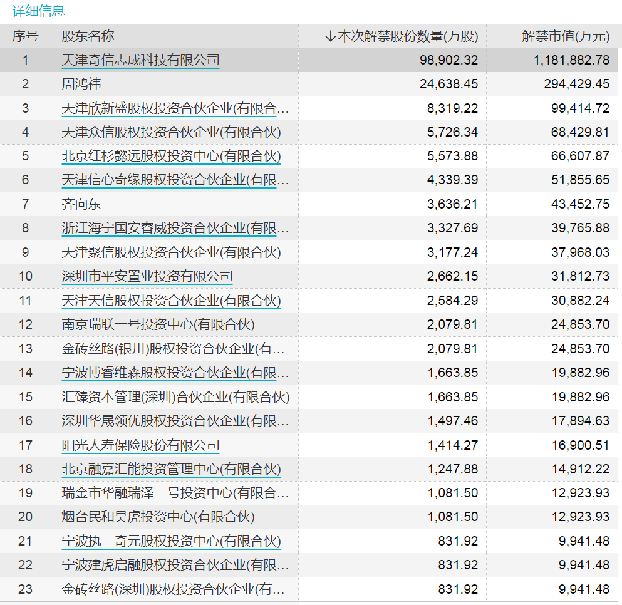
Task: Click share quantity 3,177.24
Action: pyautogui.click(x=453, y=252)
